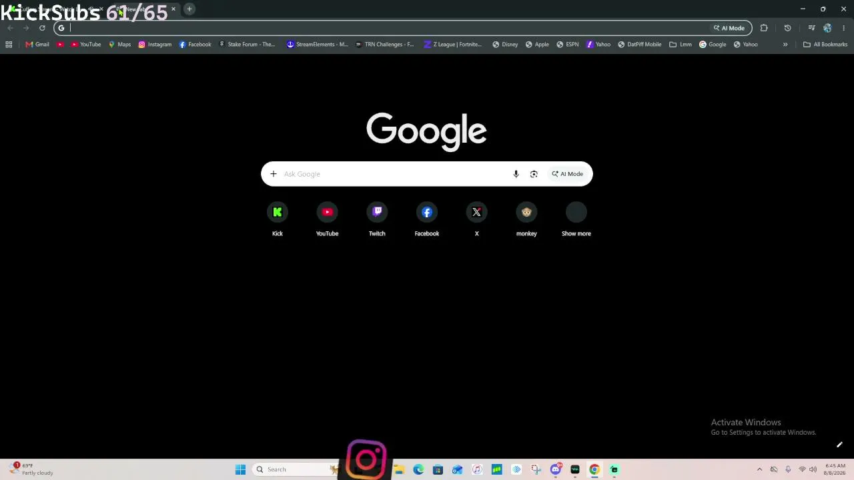Screen dimensions: 854x480
Task: Open the Apple bookmark
Action: 537,44
